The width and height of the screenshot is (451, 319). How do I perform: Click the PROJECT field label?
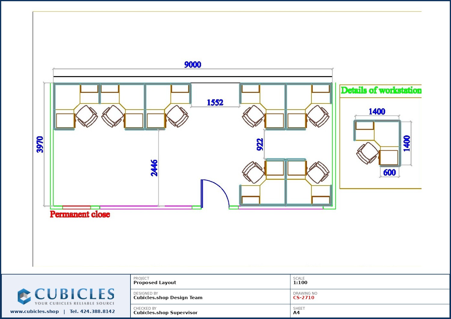click(x=141, y=278)
